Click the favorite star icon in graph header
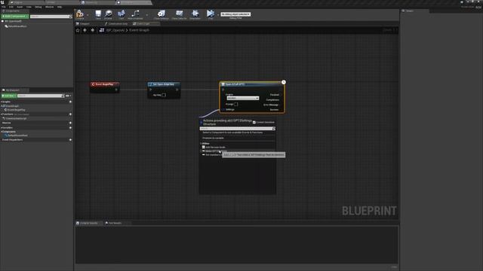The height and width of the screenshot is (271, 483). [x=78, y=30]
